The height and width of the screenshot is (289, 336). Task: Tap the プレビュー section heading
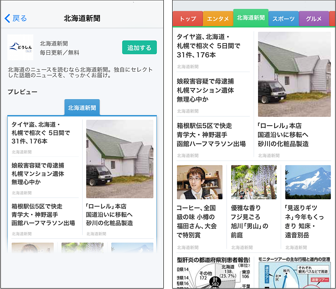pyautogui.click(x=23, y=92)
